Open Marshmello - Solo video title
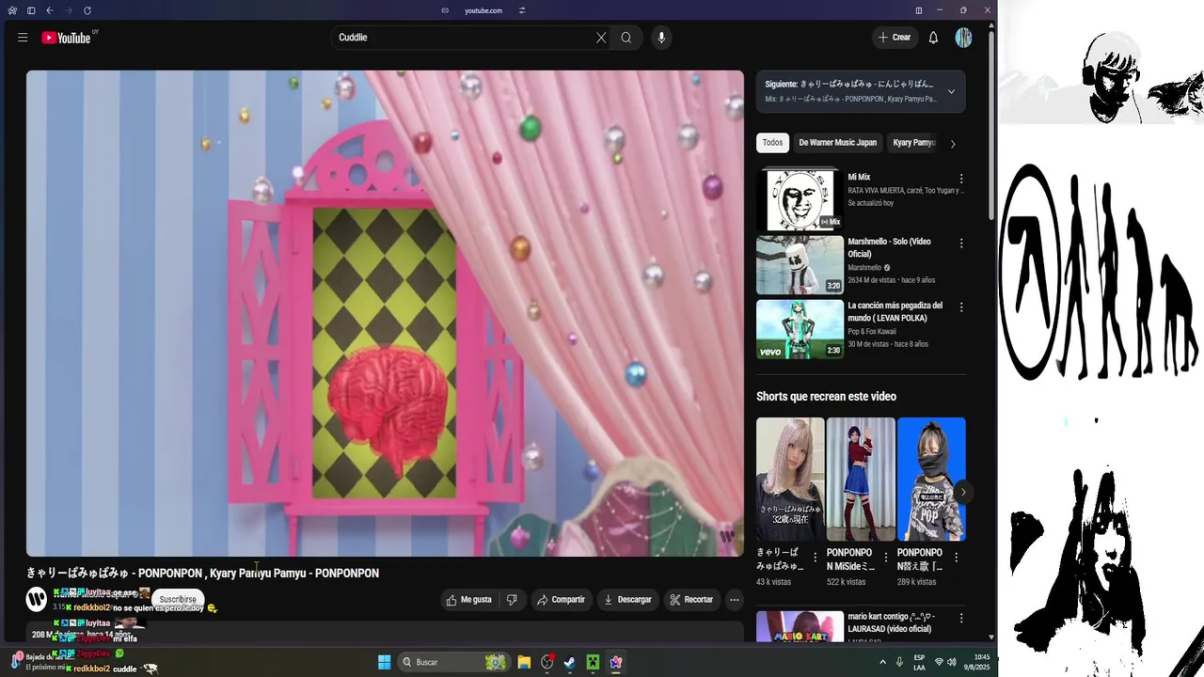The height and width of the screenshot is (677, 1204). coord(889,247)
